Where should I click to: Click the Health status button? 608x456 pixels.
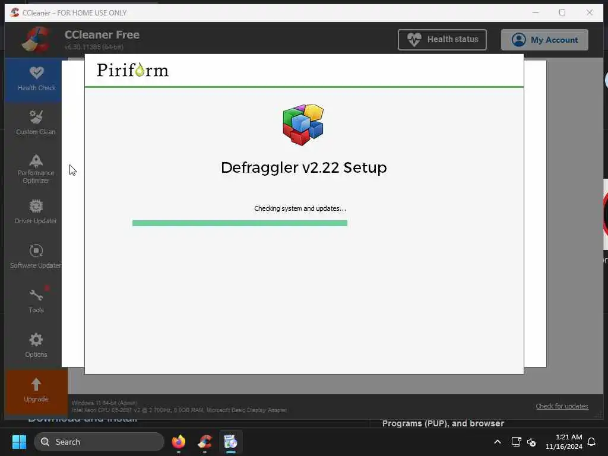pos(442,40)
